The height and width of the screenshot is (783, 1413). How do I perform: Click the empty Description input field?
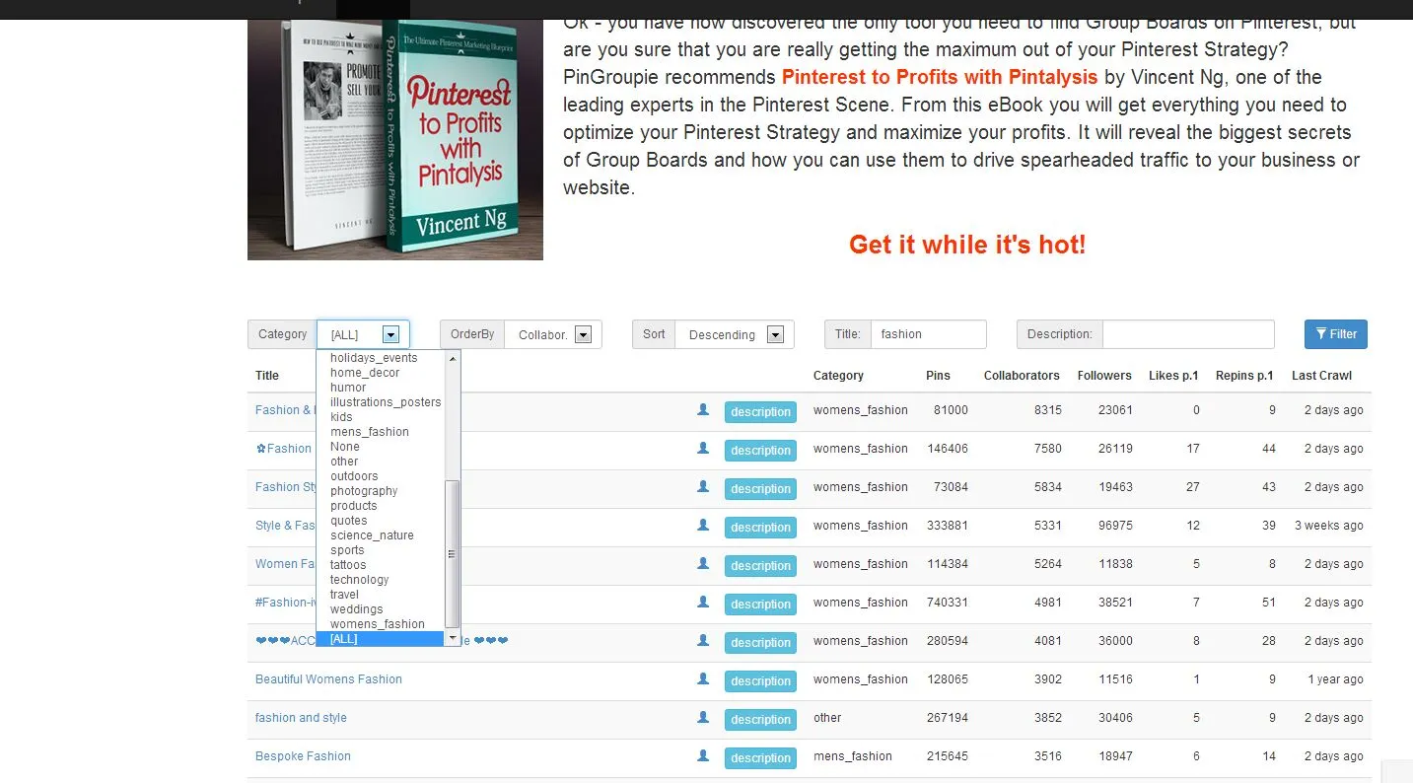tap(1188, 334)
